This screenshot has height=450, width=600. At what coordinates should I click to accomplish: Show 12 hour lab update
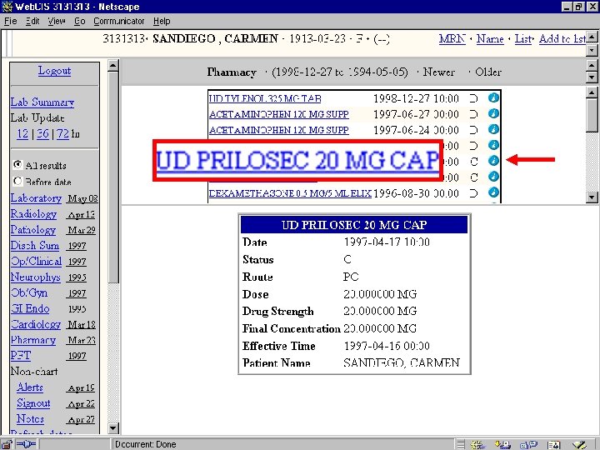point(22,133)
